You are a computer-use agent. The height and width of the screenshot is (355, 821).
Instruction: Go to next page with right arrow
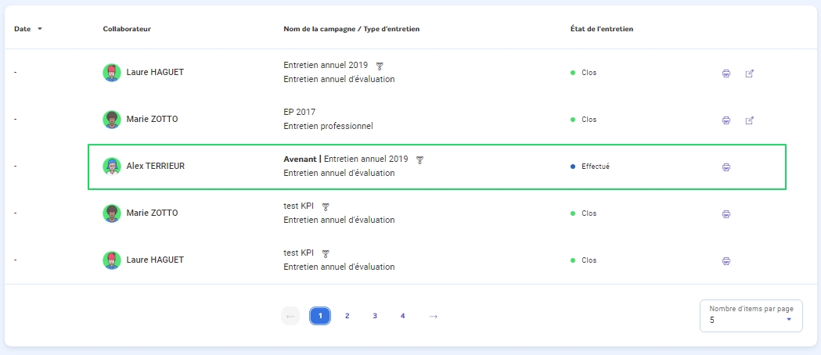[433, 316]
